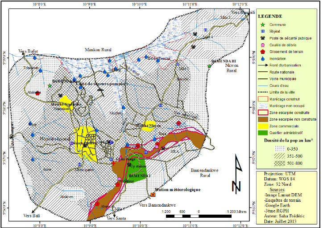Click the black-and-white scale bar
This screenshot has height=228, width=323.
click(199, 216)
